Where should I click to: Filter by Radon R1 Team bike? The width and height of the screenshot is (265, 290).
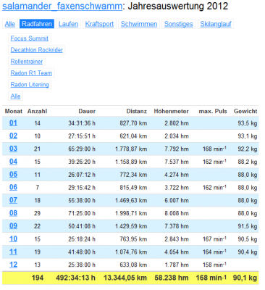(x=31, y=73)
